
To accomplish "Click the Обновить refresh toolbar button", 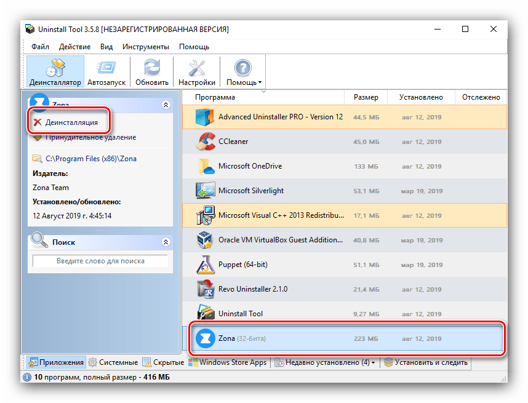I will coord(152,72).
